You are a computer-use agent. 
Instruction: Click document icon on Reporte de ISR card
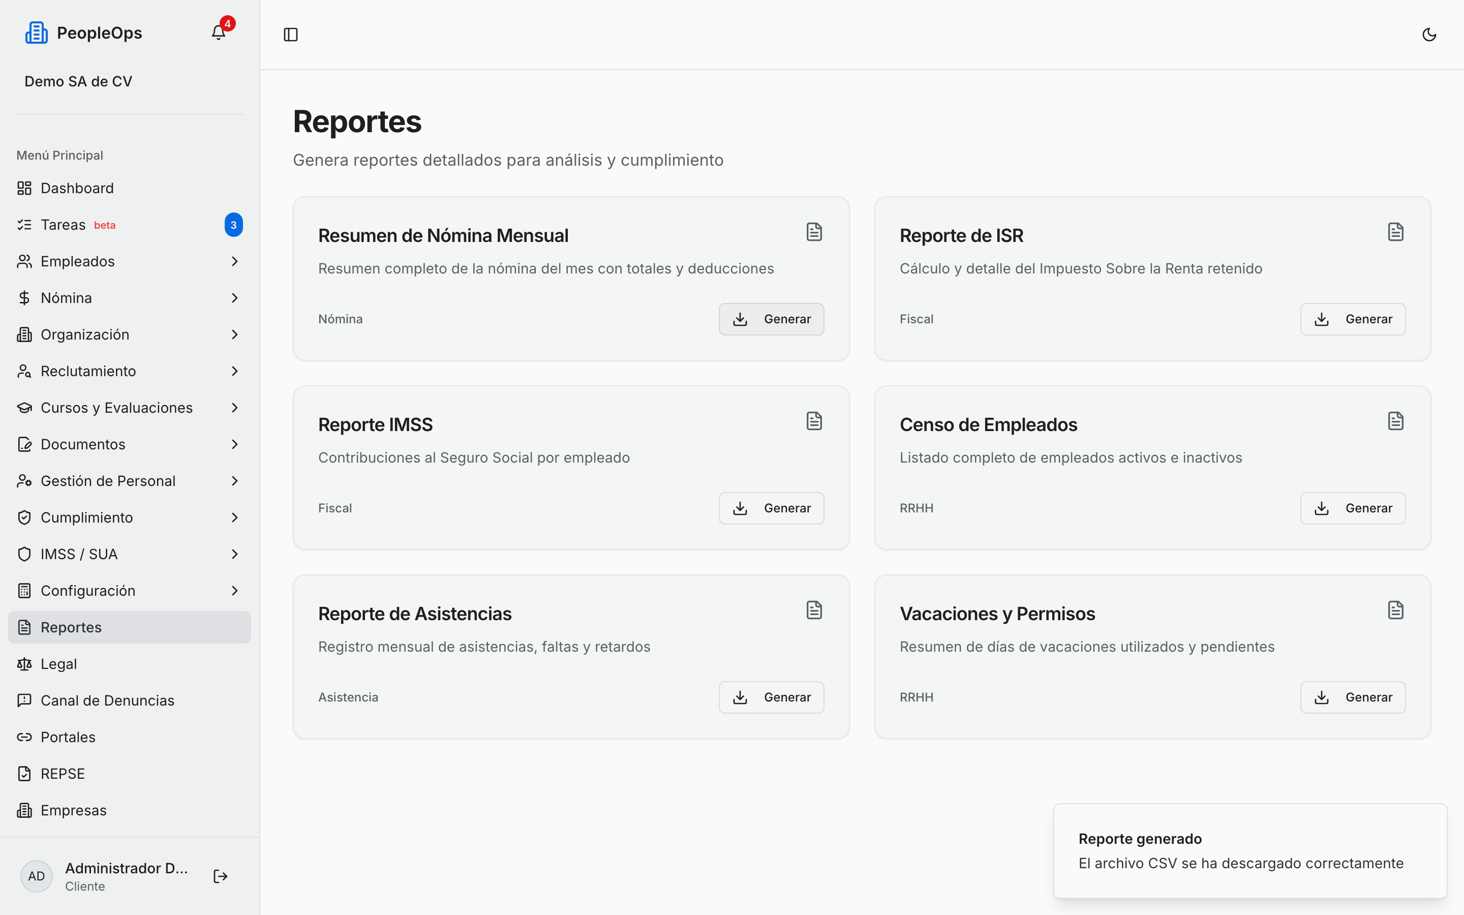point(1396,232)
